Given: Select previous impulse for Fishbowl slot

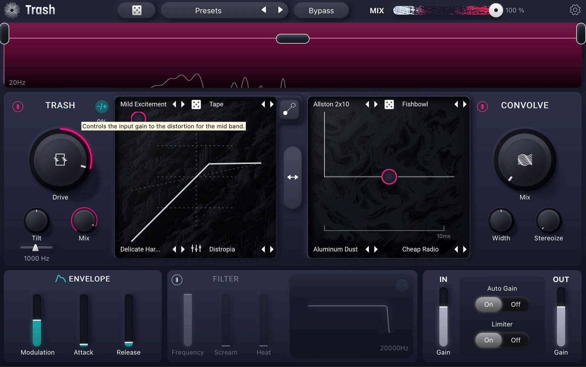Looking at the screenshot, I should [x=456, y=104].
